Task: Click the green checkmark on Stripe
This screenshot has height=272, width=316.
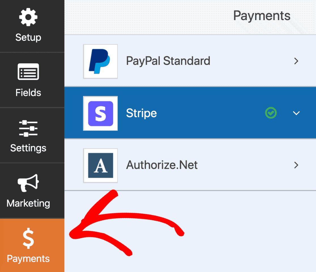Action: pos(271,113)
